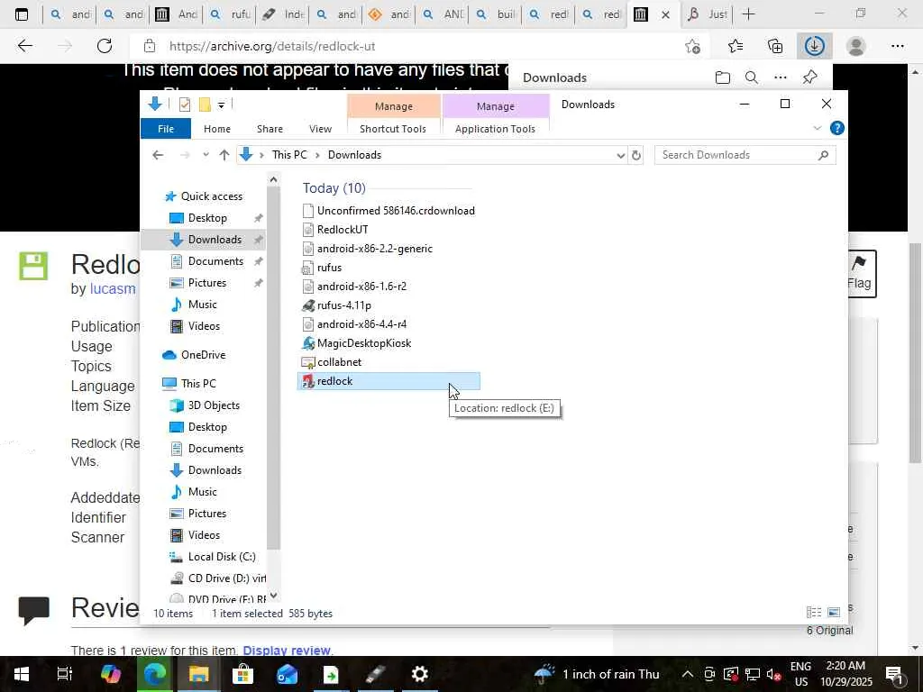Click the Flag button on archive page
This screenshot has width=923, height=692.
859,274
